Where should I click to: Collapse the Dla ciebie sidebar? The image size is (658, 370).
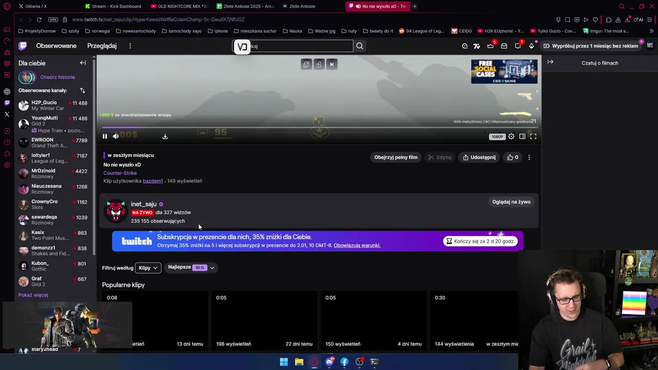(x=83, y=63)
